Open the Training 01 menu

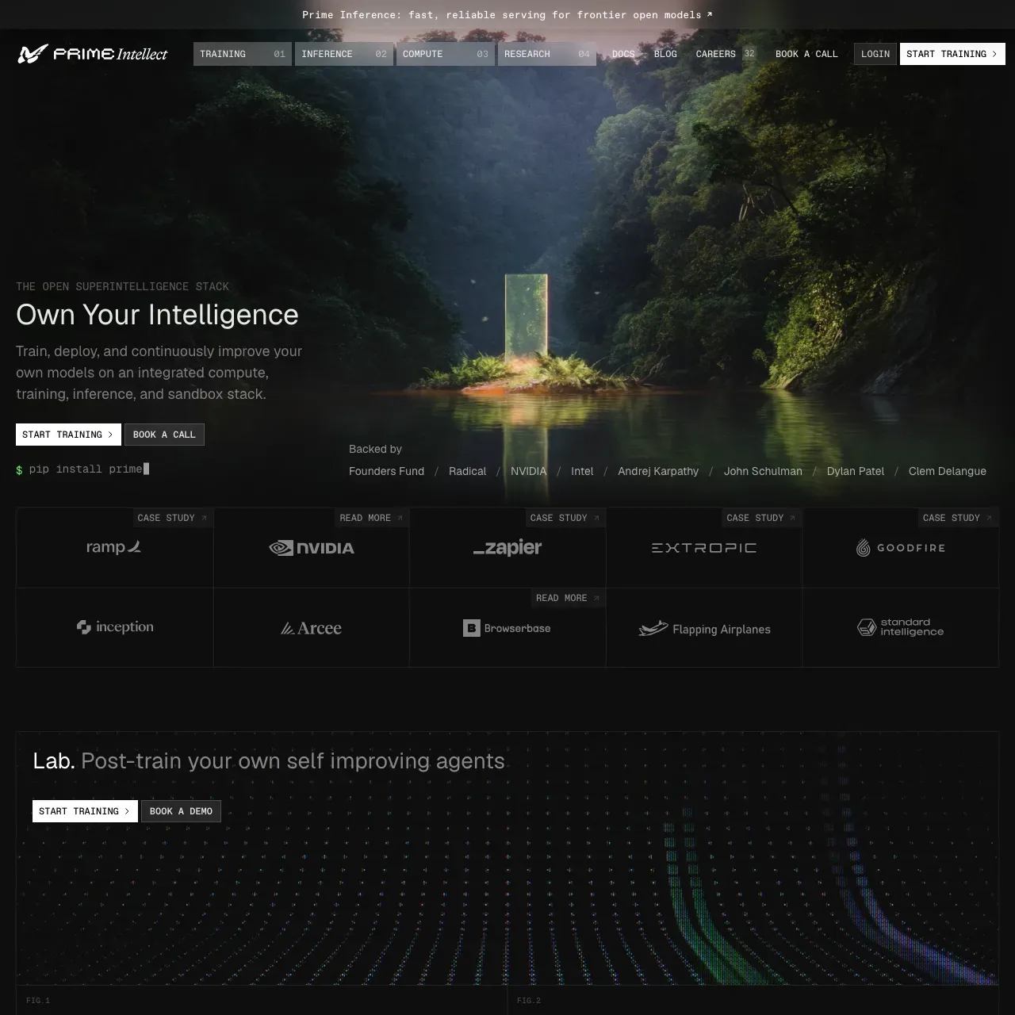[x=243, y=54]
